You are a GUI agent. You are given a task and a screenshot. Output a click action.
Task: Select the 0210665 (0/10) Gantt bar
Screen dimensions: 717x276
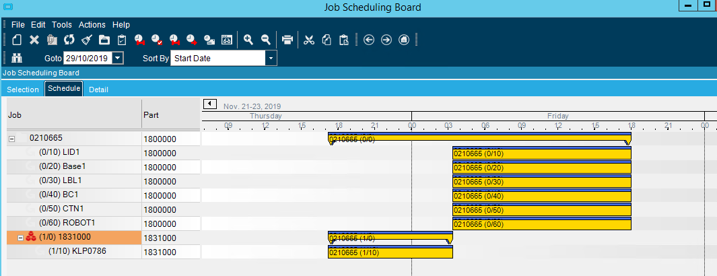[542, 153]
